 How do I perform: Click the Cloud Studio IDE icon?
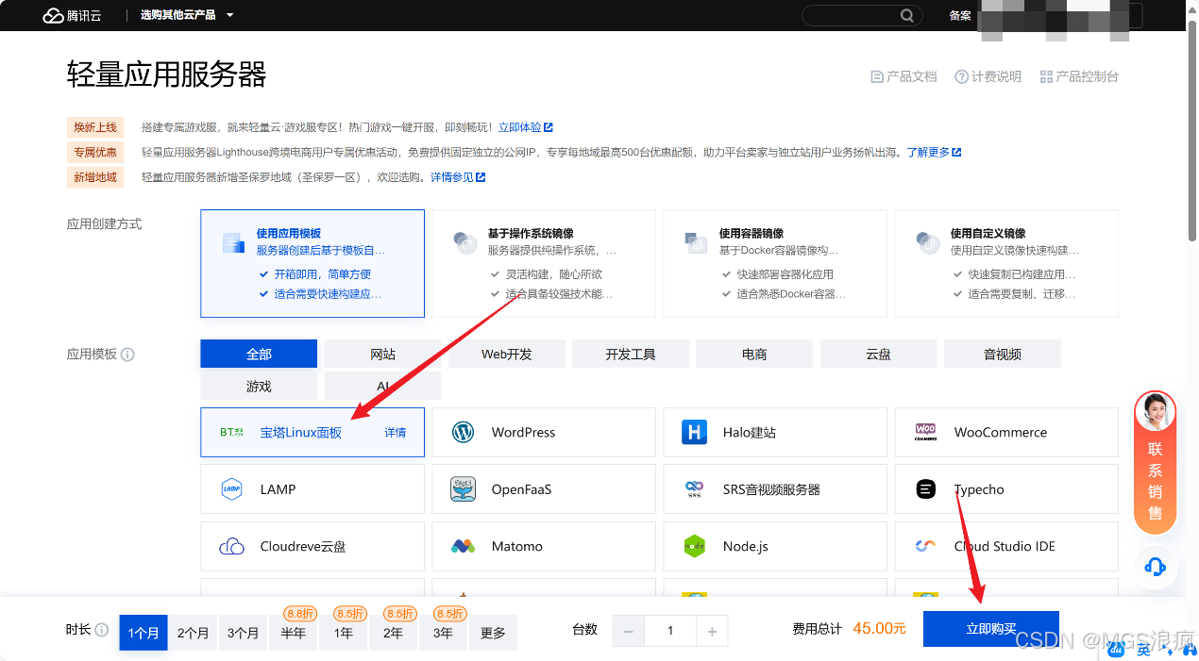(925, 546)
